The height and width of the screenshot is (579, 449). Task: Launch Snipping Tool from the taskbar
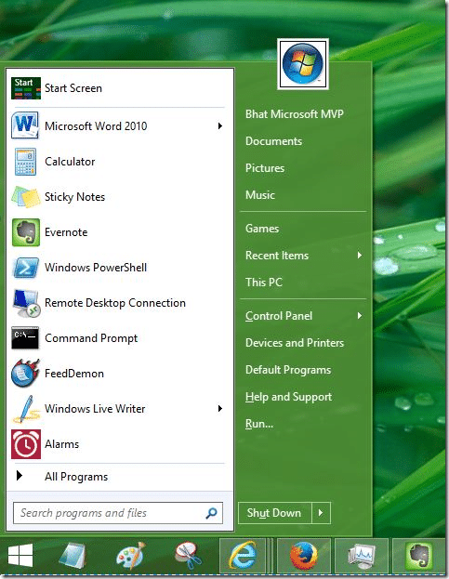(x=188, y=556)
